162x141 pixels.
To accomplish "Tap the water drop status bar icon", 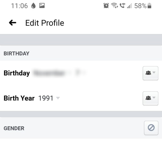I will pos(33,6).
